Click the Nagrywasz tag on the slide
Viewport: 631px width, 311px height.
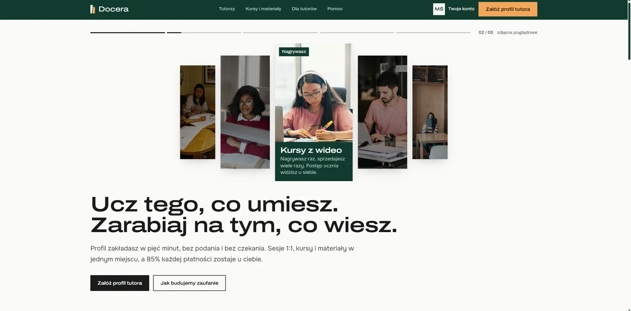[294, 52]
